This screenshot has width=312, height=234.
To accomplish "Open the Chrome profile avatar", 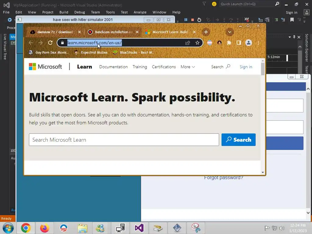I will [x=249, y=43].
